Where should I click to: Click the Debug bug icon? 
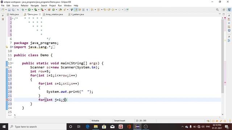(23, 10)
